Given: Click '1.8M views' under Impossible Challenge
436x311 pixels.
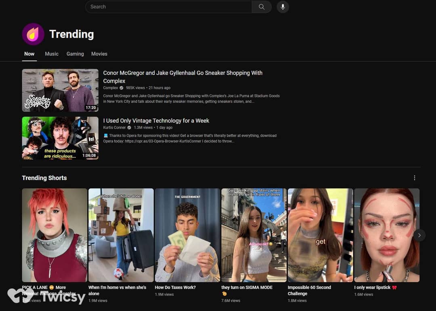Looking at the screenshot, I should (297, 301).
